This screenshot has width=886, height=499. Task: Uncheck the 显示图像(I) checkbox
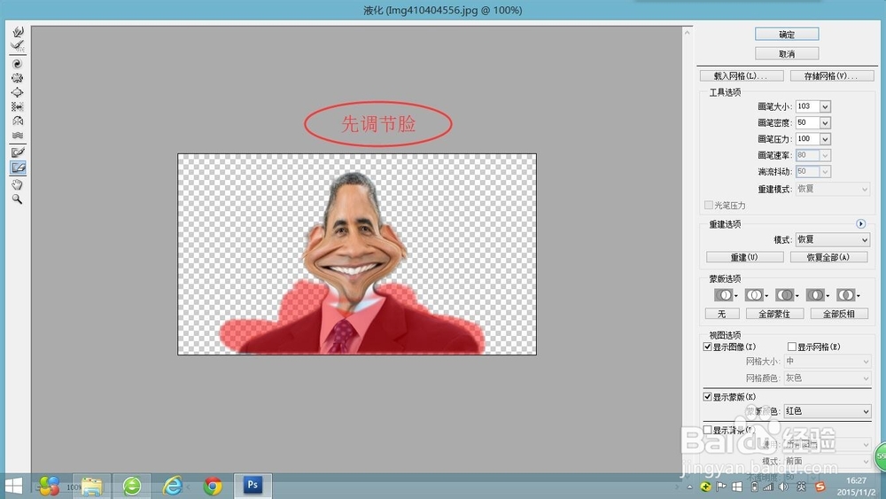coord(707,347)
